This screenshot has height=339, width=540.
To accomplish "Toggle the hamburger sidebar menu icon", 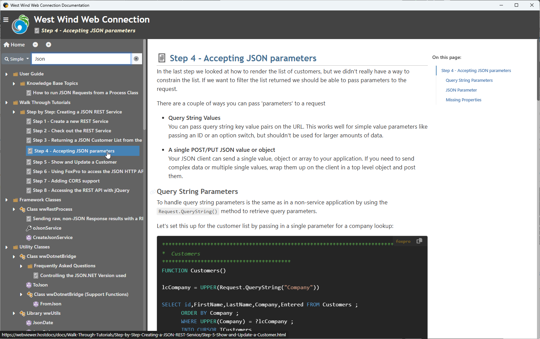I will point(6,20).
